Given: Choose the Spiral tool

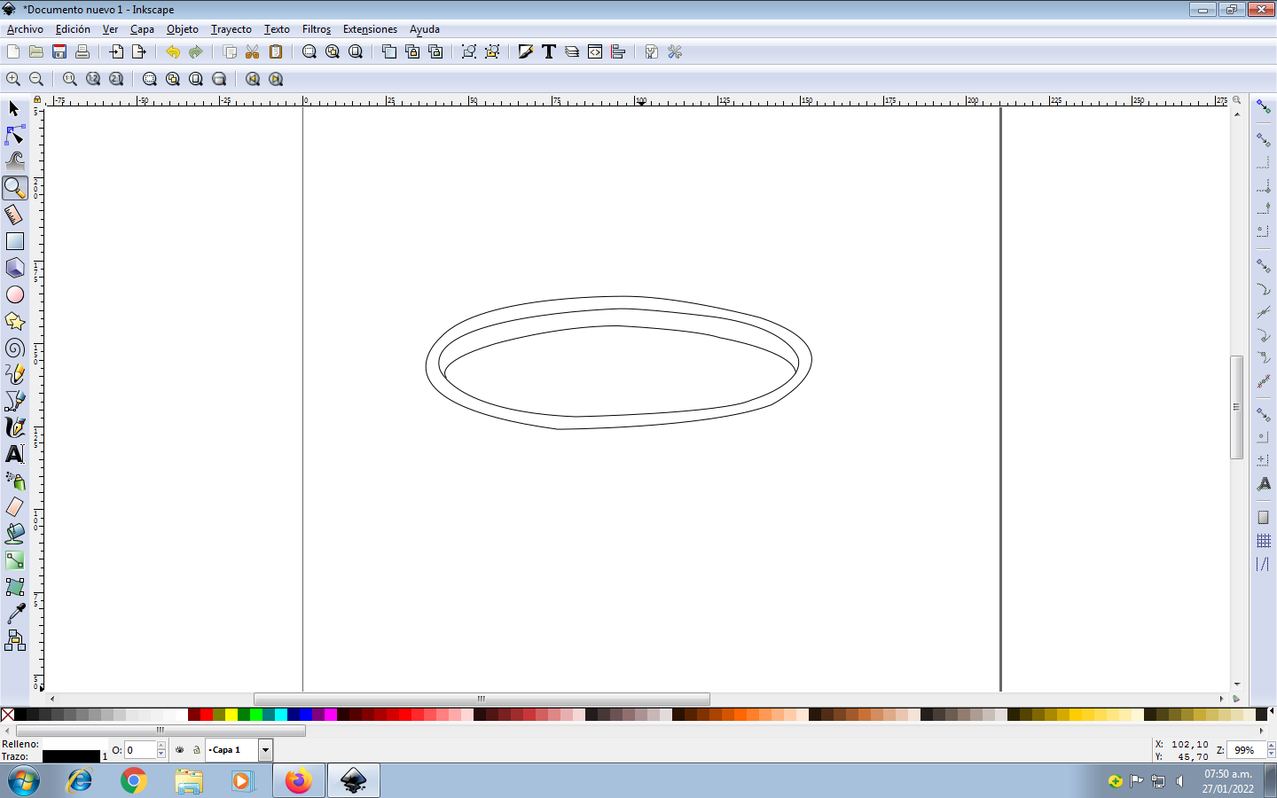Looking at the screenshot, I should (15, 348).
